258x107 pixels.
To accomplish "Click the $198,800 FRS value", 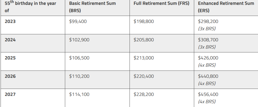I will tap(144, 21).
